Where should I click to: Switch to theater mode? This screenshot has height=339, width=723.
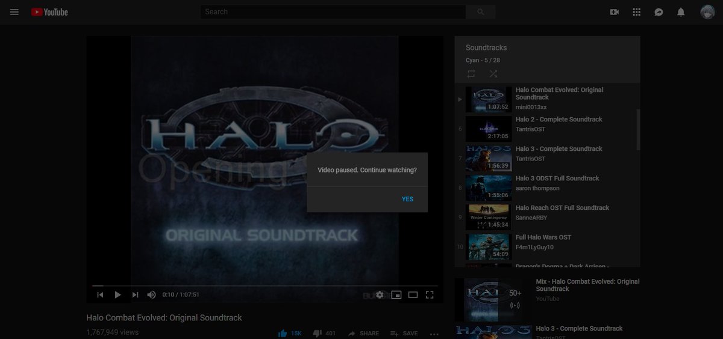(413, 295)
